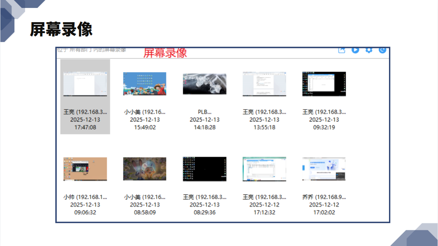Select the PLB... recording thumbnail
This screenshot has width=438, height=246.
pos(204,84)
